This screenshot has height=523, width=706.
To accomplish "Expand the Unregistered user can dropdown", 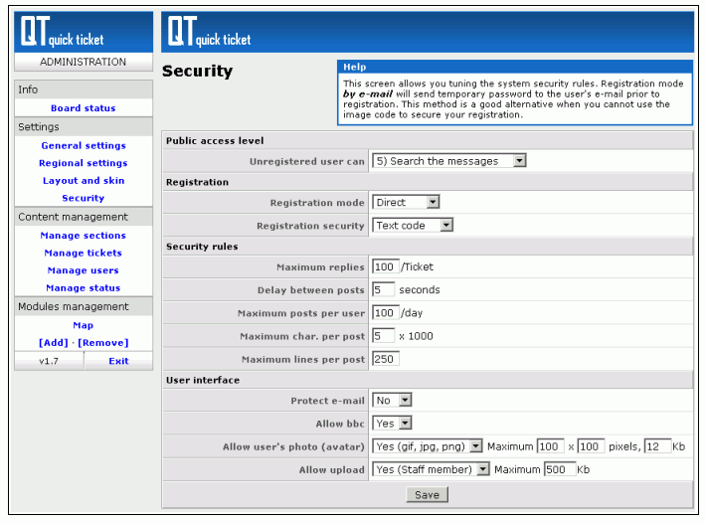I will pos(448,161).
